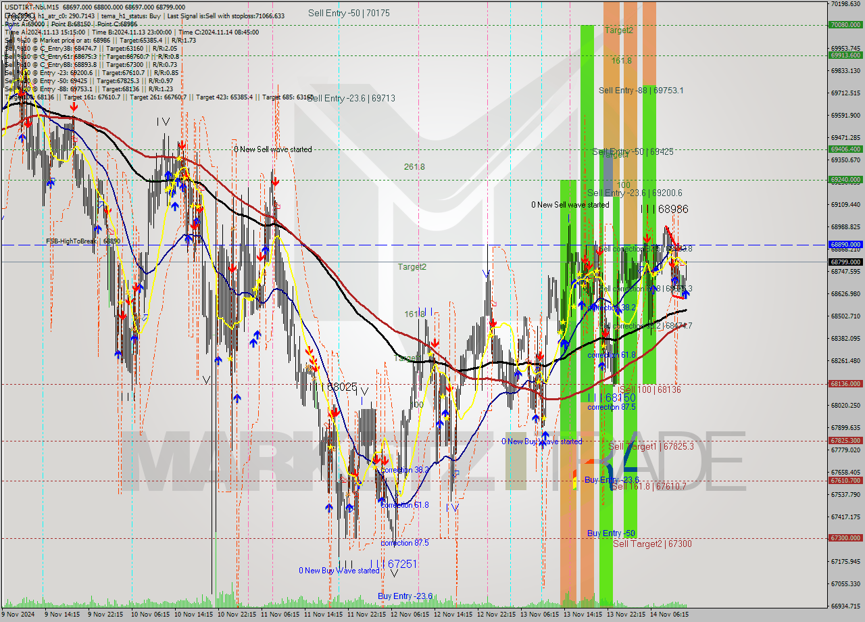Click the '13 Nov 06:15' time axis label
Screen dimensions: 865x622
click(540, 615)
